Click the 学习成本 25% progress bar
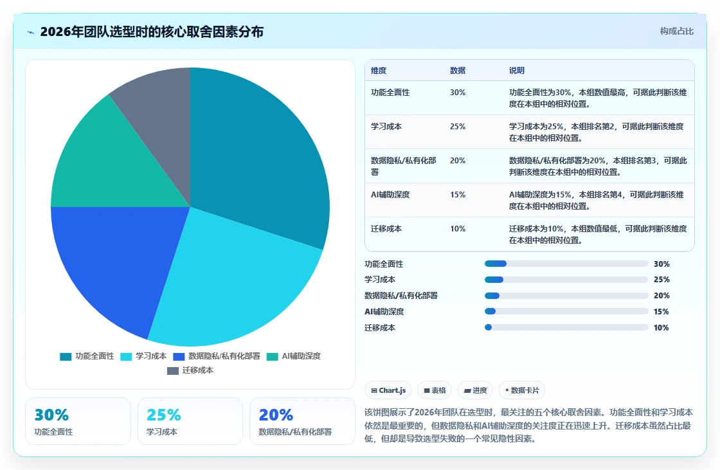The width and height of the screenshot is (720, 470). click(x=566, y=279)
